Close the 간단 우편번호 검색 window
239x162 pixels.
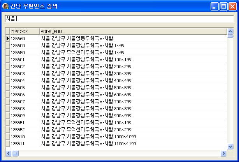coord(233,6)
